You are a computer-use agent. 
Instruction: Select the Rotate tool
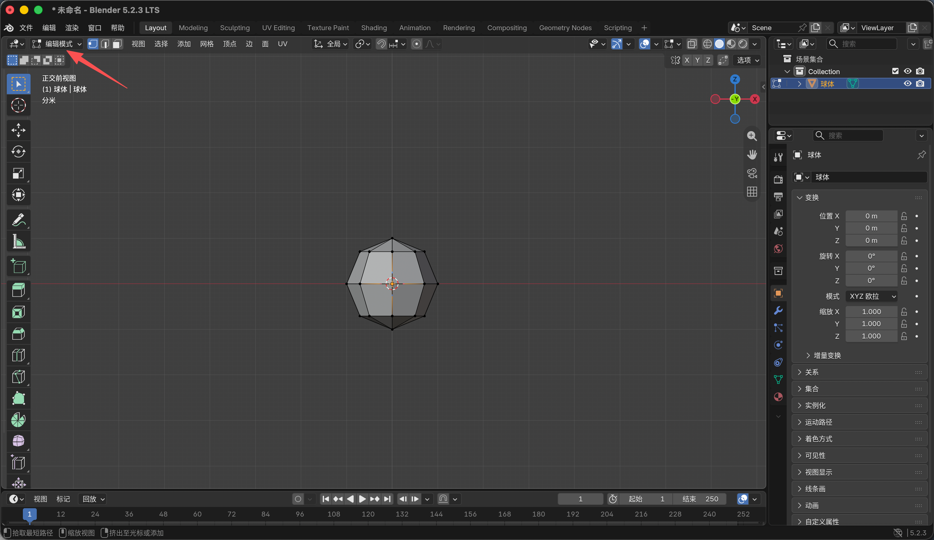coord(19,152)
